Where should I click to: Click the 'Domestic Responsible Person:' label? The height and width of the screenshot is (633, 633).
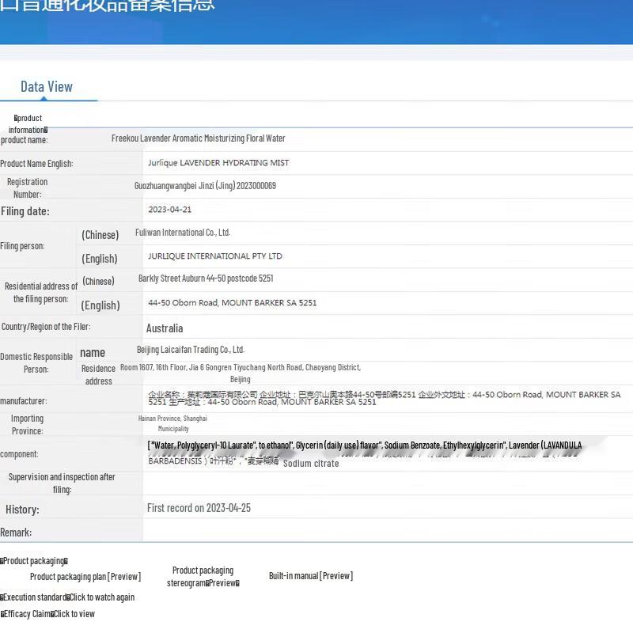(x=36, y=363)
